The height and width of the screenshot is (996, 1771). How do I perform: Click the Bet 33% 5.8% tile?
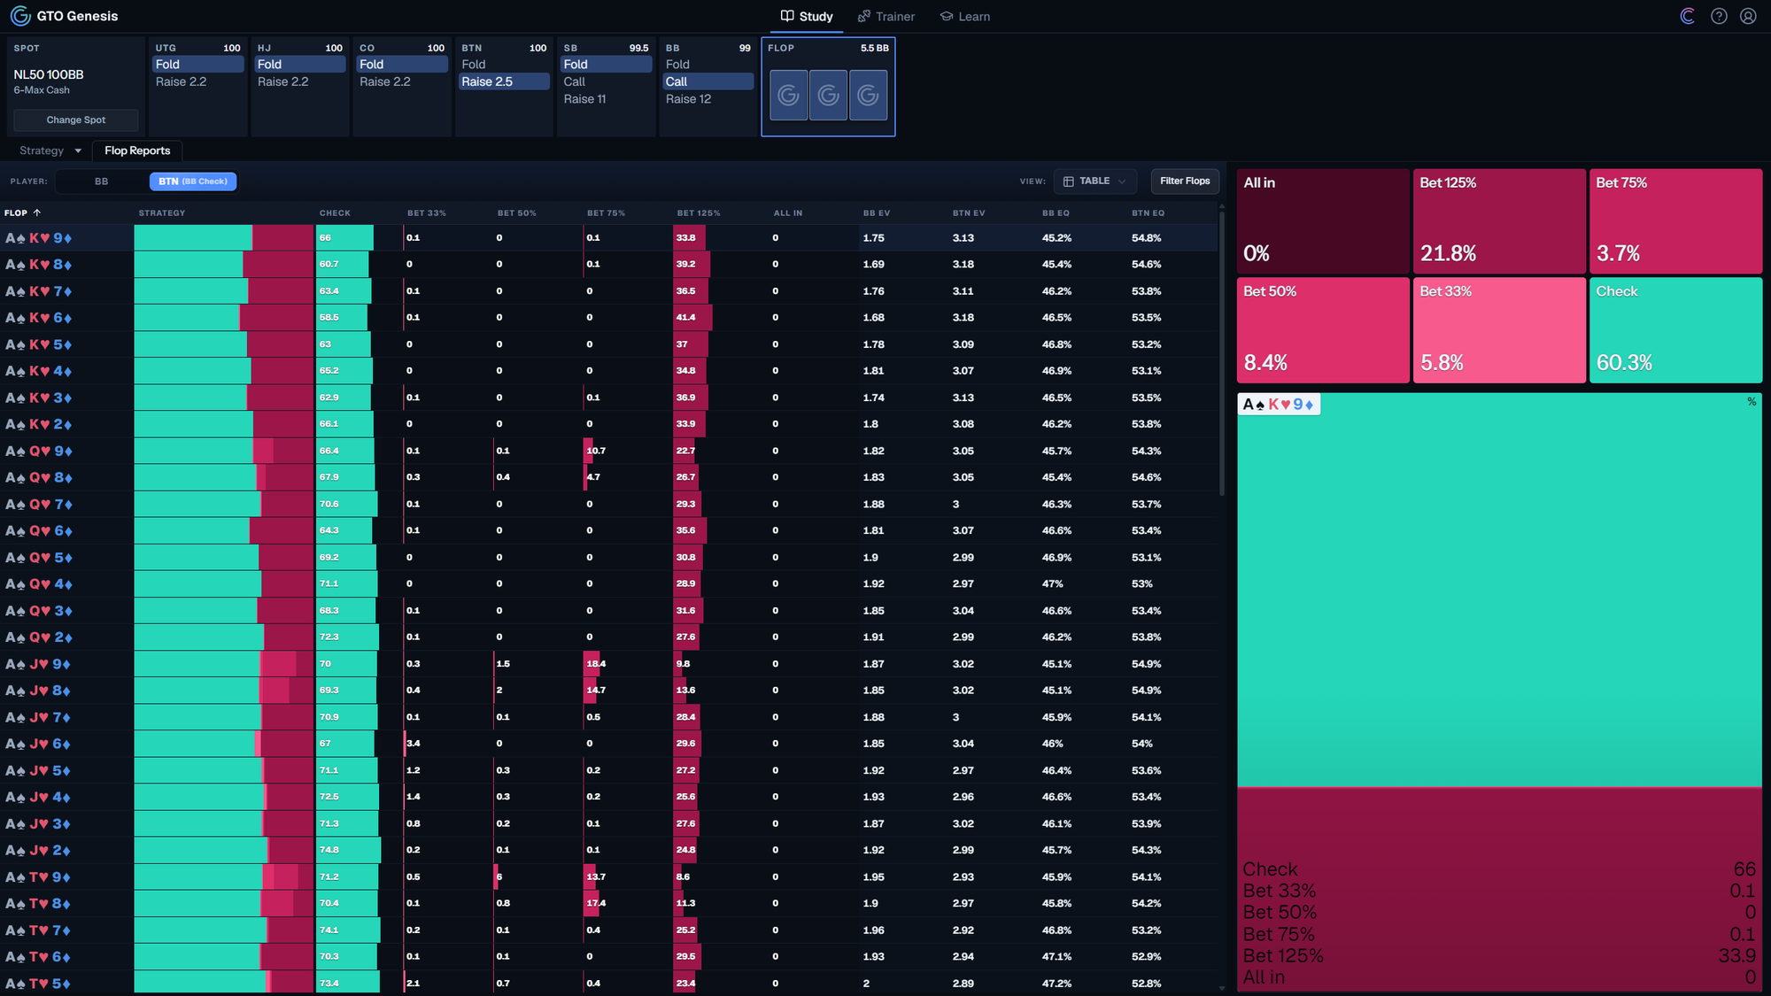pos(1499,330)
